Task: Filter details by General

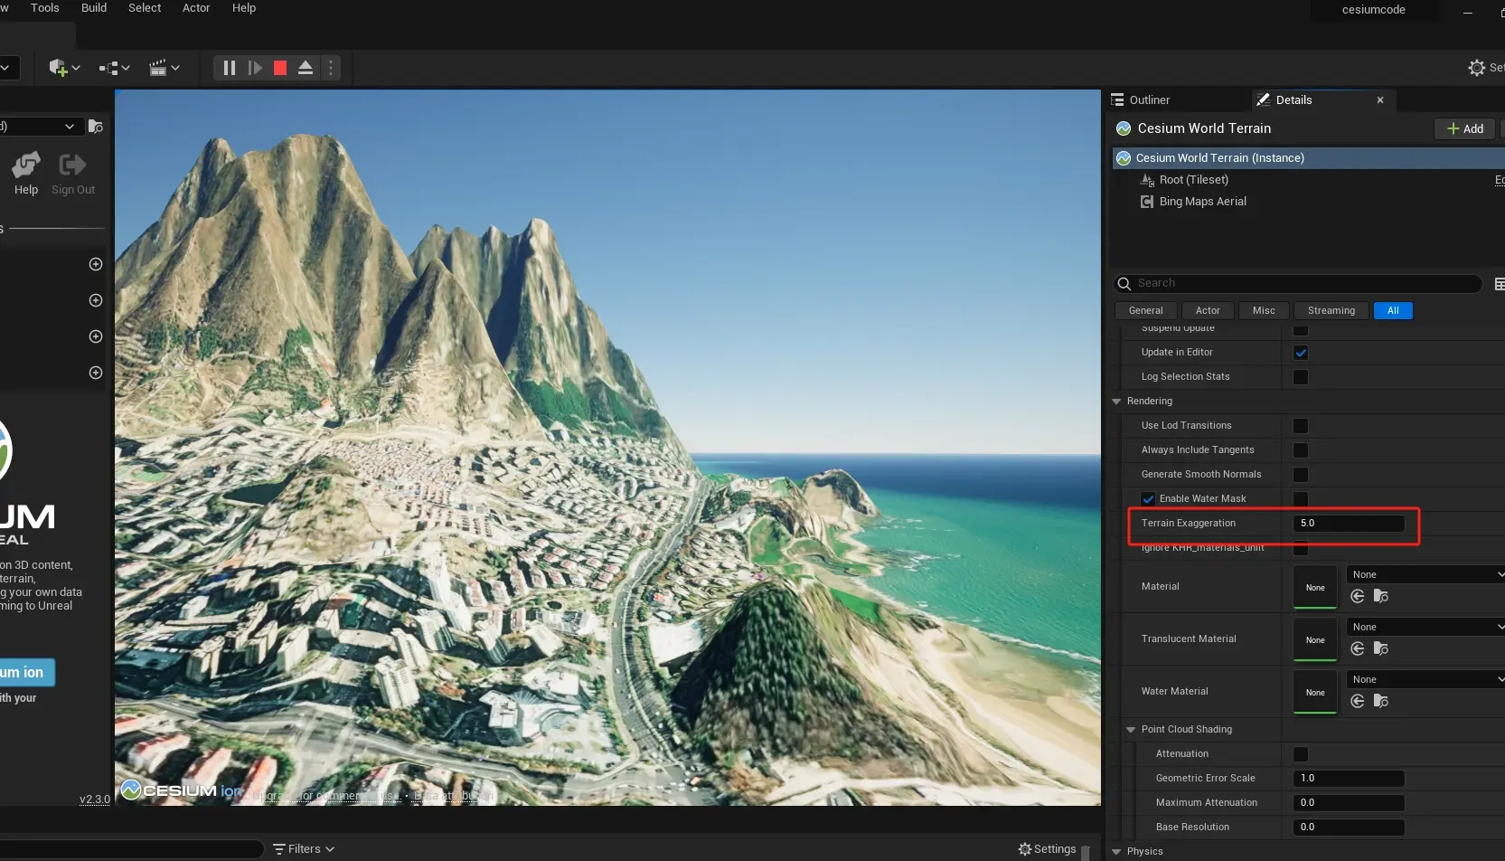Action: pyautogui.click(x=1146, y=311)
